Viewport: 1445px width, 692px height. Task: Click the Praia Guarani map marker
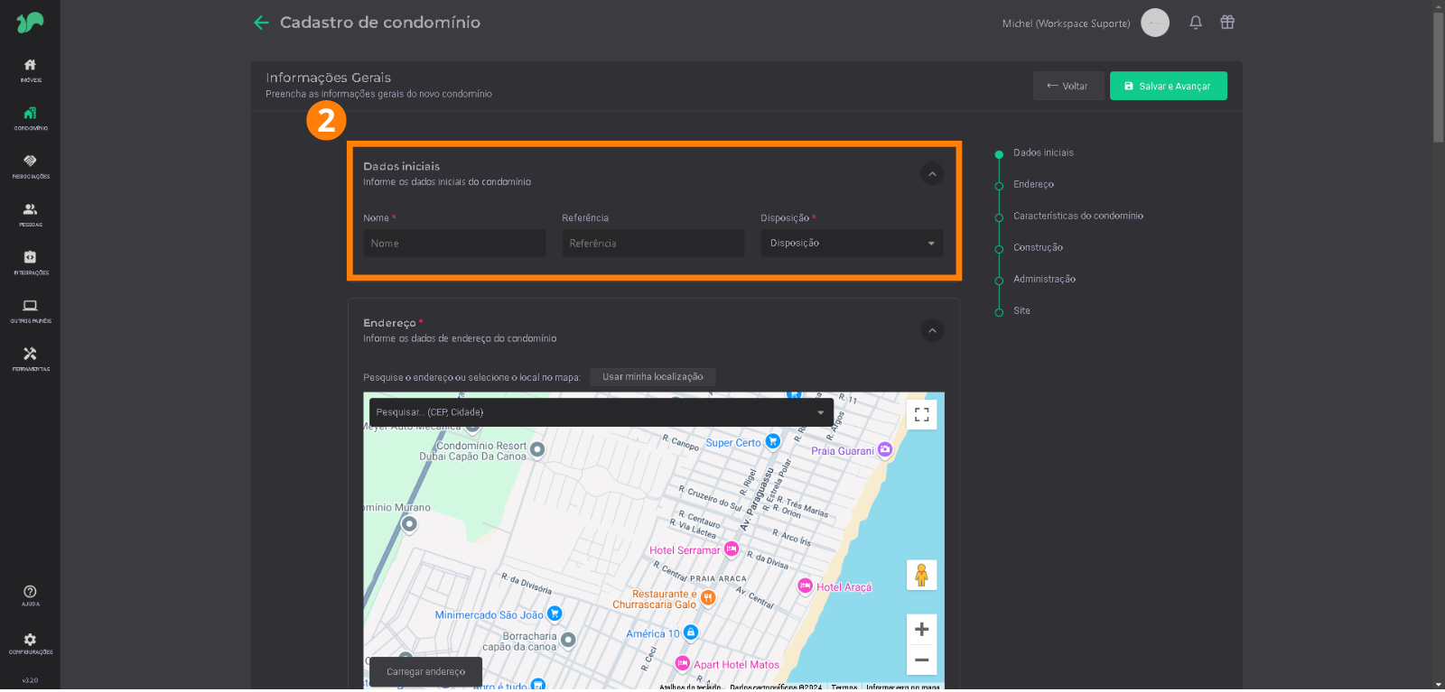[x=884, y=449]
